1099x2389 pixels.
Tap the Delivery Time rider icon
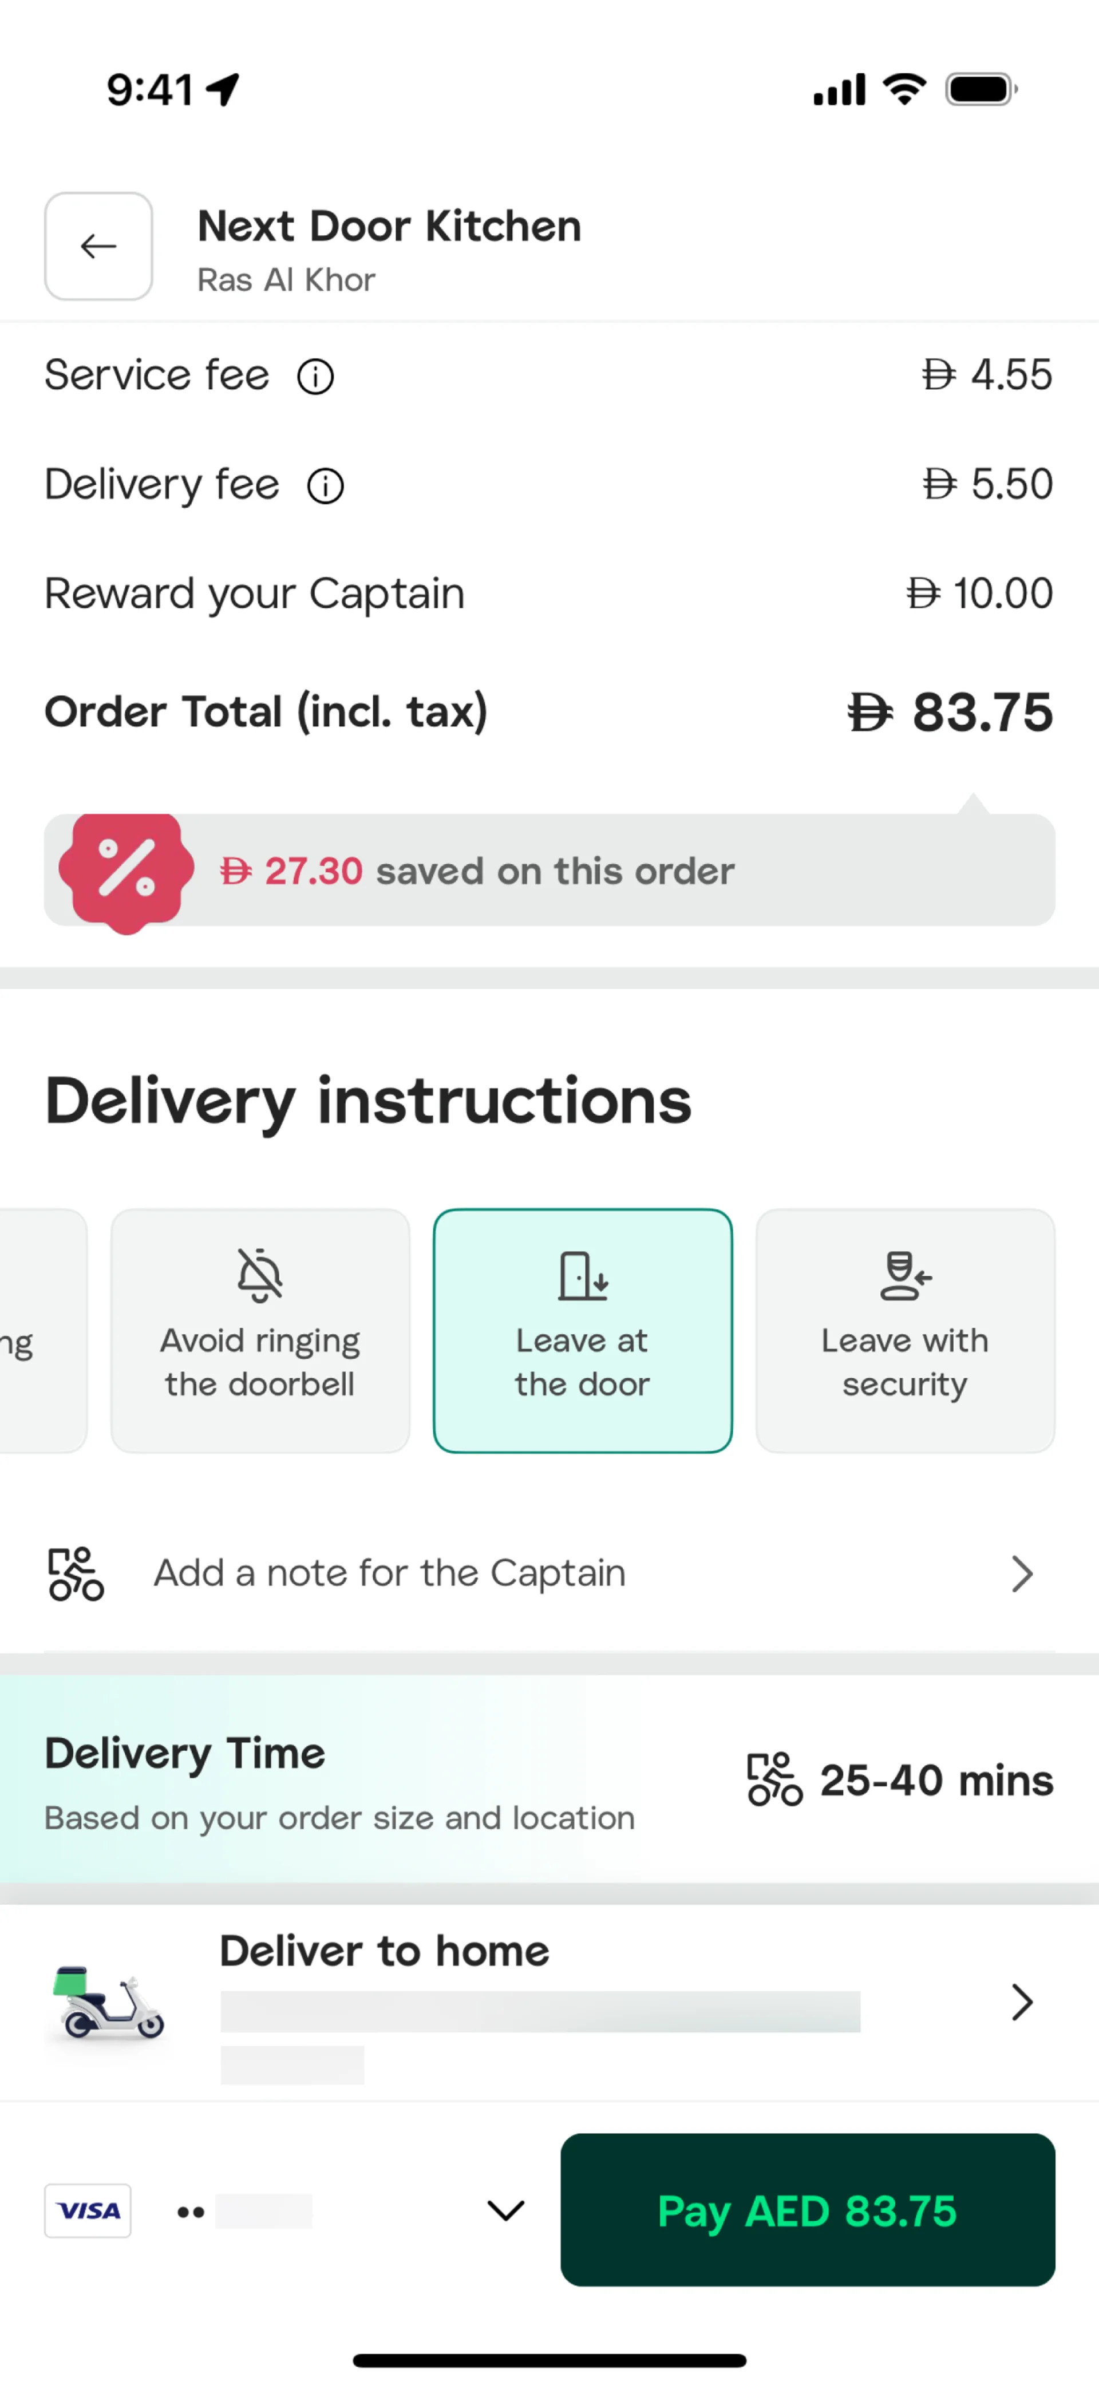point(774,1779)
